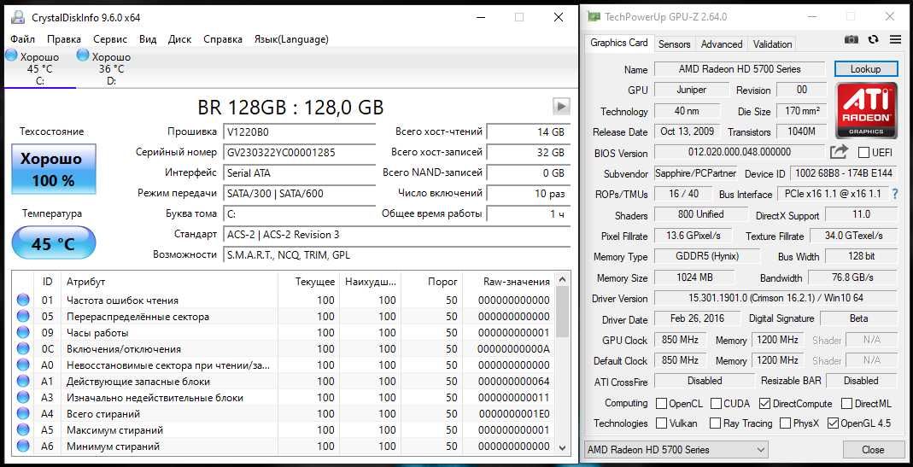913x467 pixels.
Task: Click the GPU-Z screenshot camera icon
Action: click(852, 39)
